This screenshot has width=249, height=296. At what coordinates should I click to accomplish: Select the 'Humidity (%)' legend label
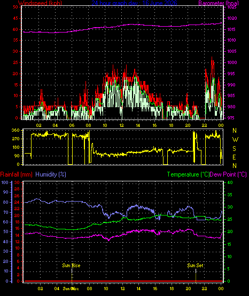pyautogui.click(x=51, y=174)
